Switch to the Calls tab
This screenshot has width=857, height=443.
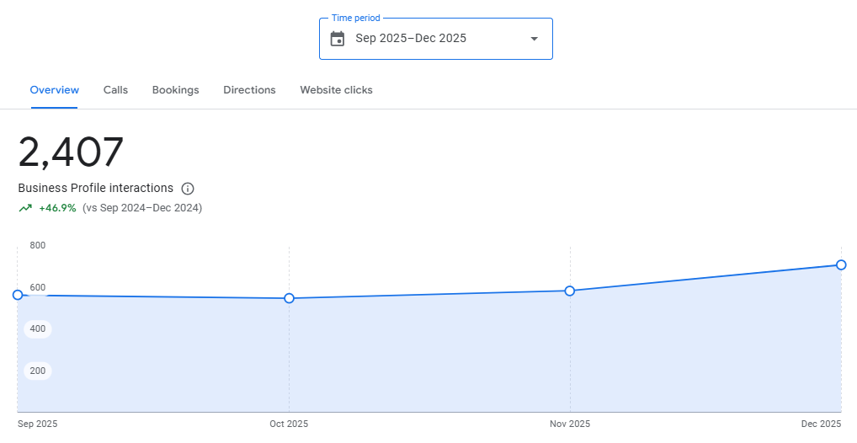coord(115,90)
